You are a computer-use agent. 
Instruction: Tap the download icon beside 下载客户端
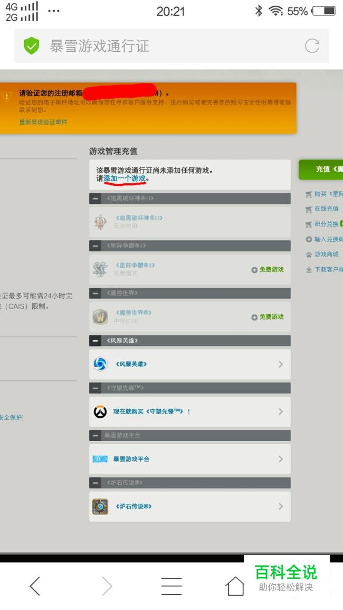coord(309,269)
